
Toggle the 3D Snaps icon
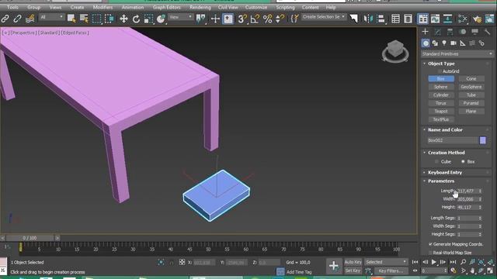(x=242, y=19)
